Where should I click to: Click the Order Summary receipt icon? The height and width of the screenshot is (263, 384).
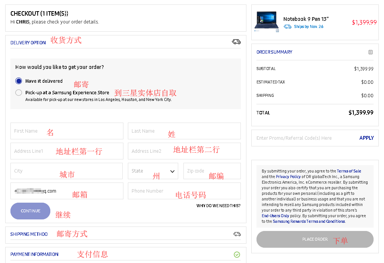pos(370,52)
